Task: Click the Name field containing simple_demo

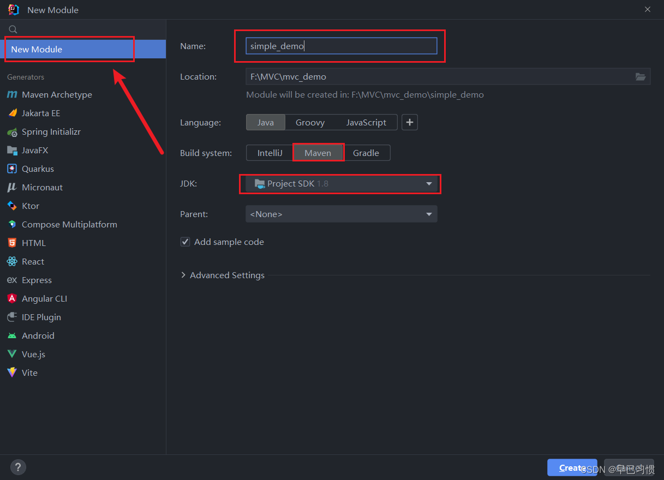Action: click(342, 46)
